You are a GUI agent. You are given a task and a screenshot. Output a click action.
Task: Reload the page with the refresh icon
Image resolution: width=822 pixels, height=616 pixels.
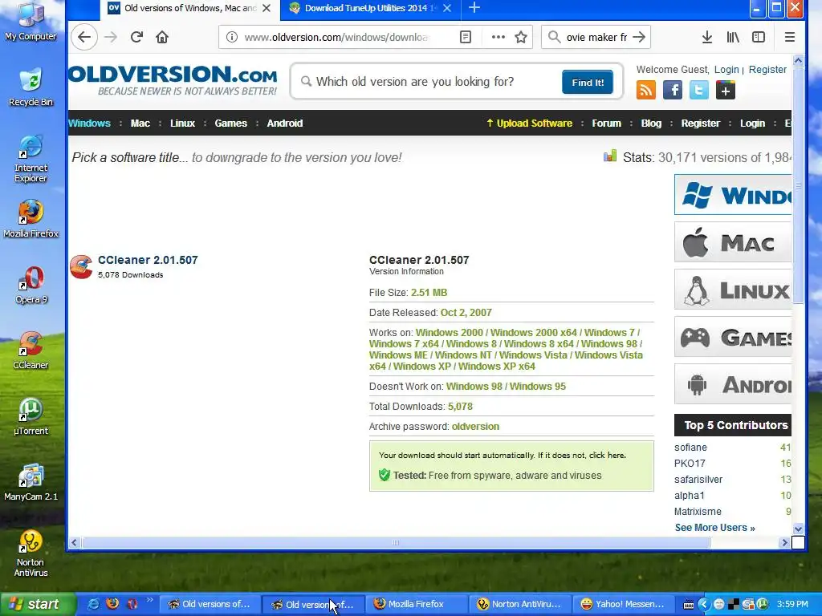point(136,37)
